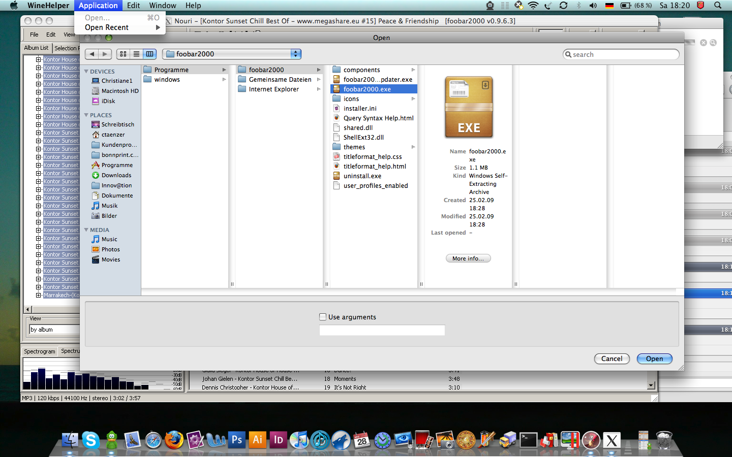This screenshot has height=457, width=732.
Task: Choose Open Recent from Application menu
Action: [x=107, y=27]
